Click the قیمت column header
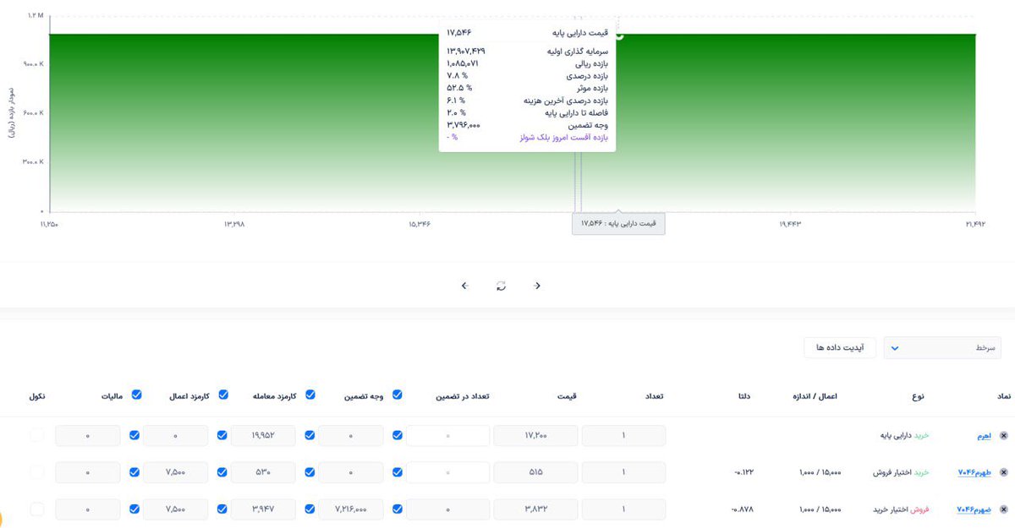This screenshot has height=528, width=1015. pyautogui.click(x=567, y=395)
